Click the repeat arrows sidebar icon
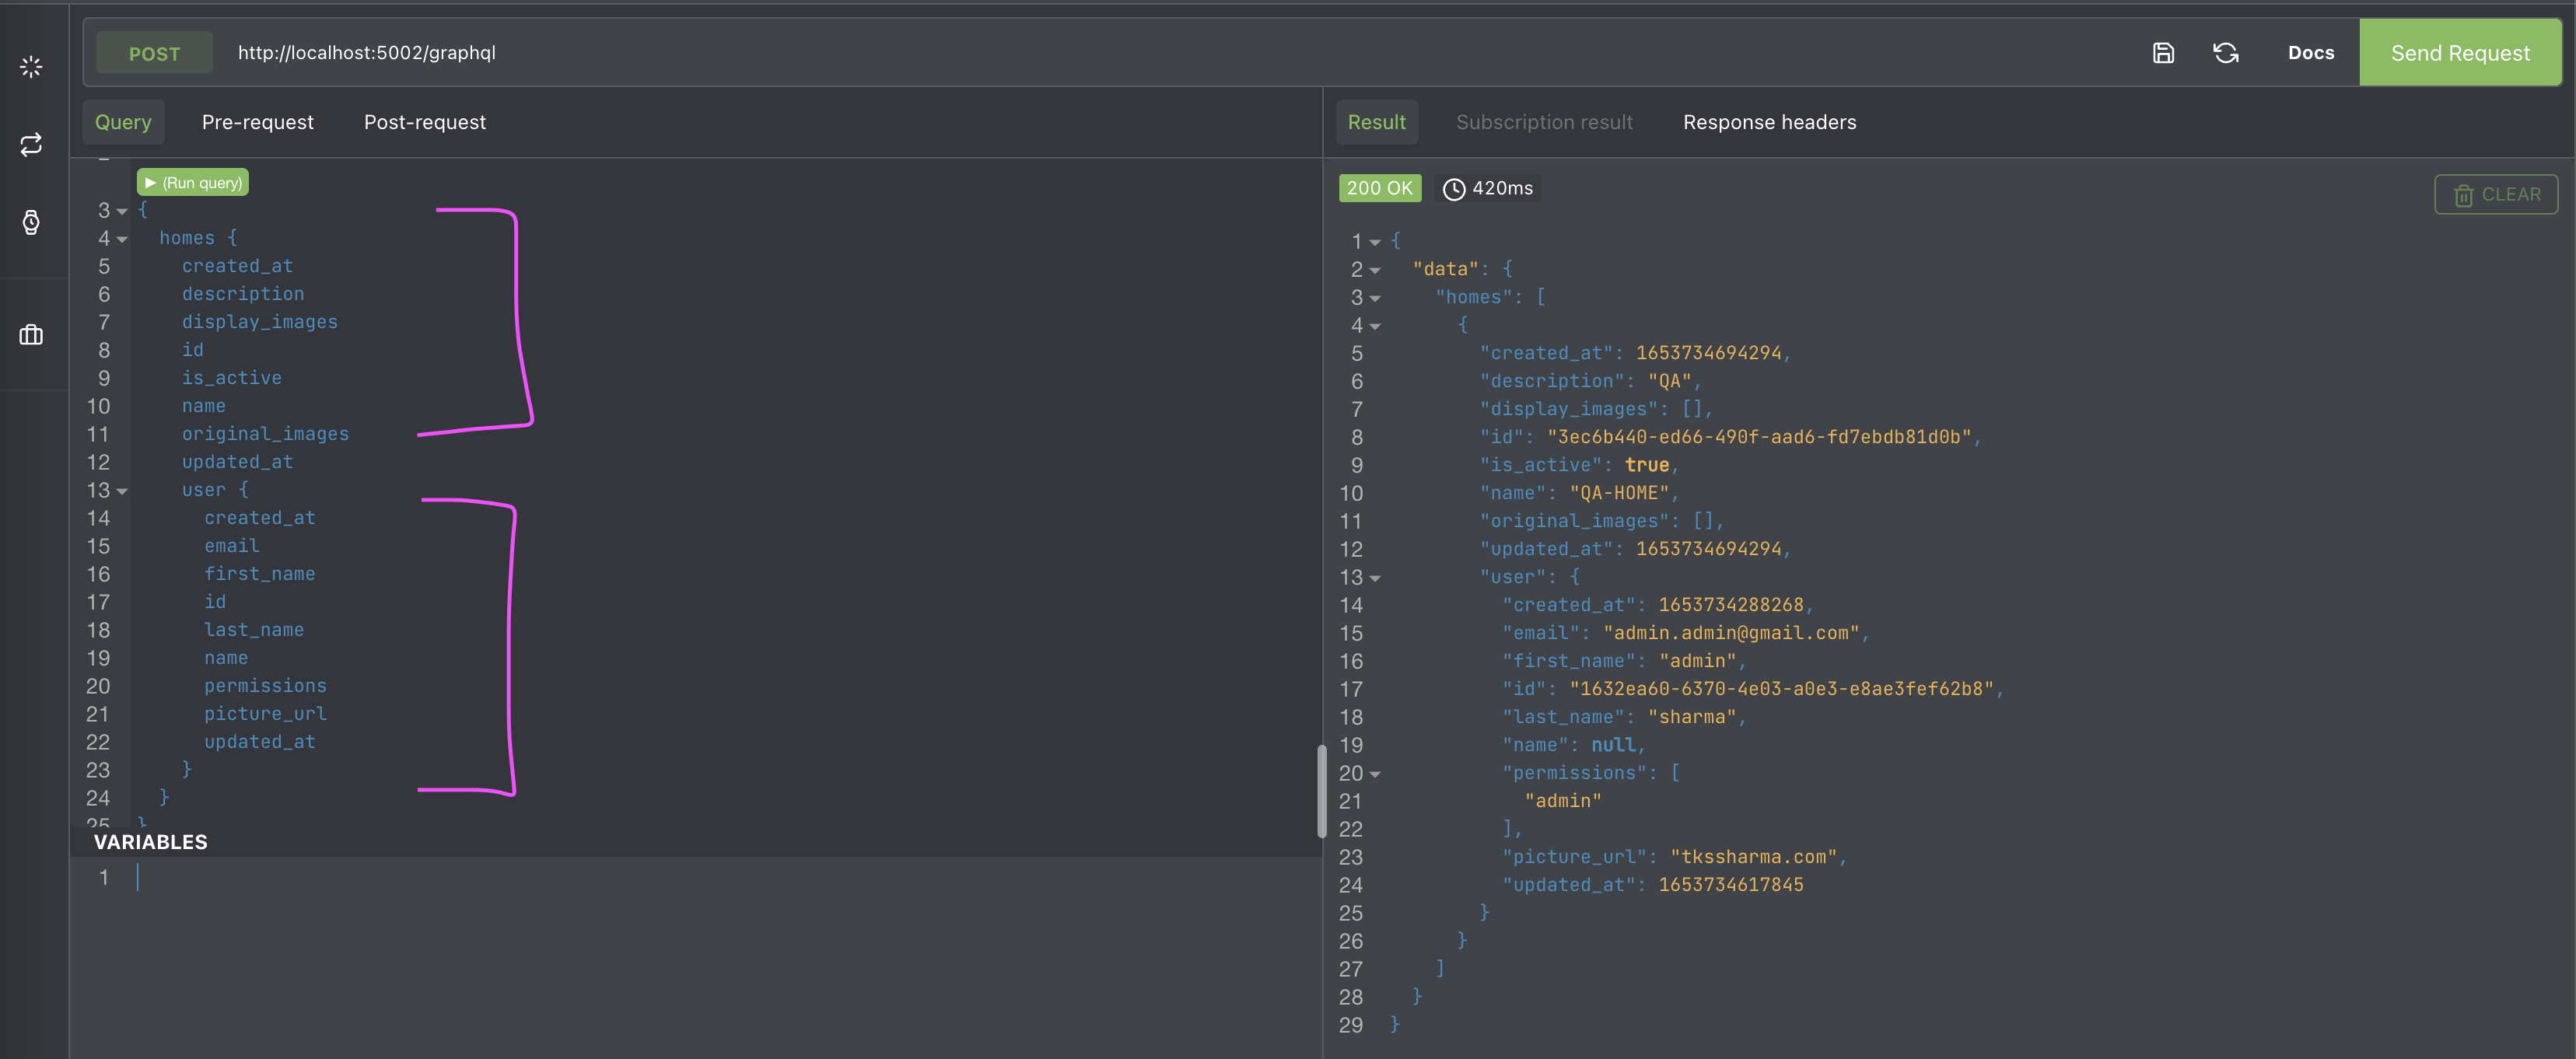The width and height of the screenshot is (2576, 1059). [31, 144]
